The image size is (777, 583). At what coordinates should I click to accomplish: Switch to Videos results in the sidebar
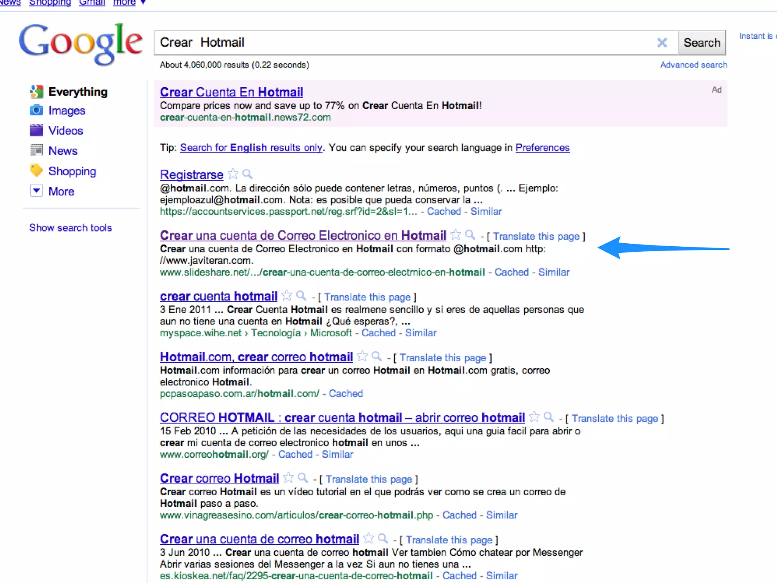[65, 131]
